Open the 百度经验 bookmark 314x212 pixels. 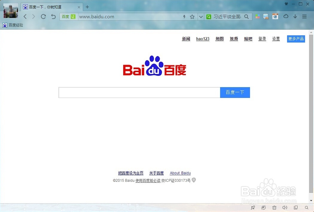13,25
